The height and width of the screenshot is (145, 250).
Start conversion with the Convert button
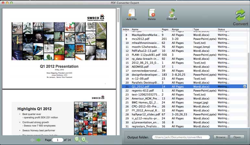[240, 17]
